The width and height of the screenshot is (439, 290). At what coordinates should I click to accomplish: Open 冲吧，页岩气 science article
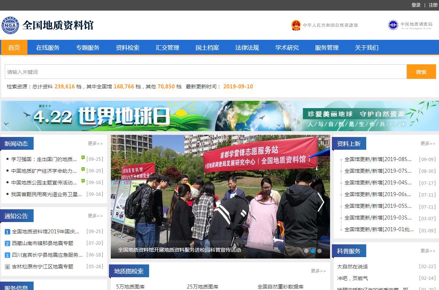pos(352,278)
